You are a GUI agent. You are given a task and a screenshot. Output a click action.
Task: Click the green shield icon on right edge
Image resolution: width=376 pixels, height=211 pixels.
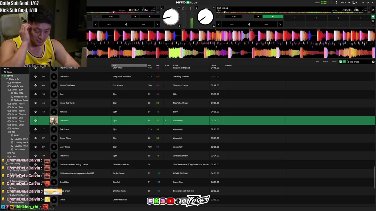[x=373, y=17]
